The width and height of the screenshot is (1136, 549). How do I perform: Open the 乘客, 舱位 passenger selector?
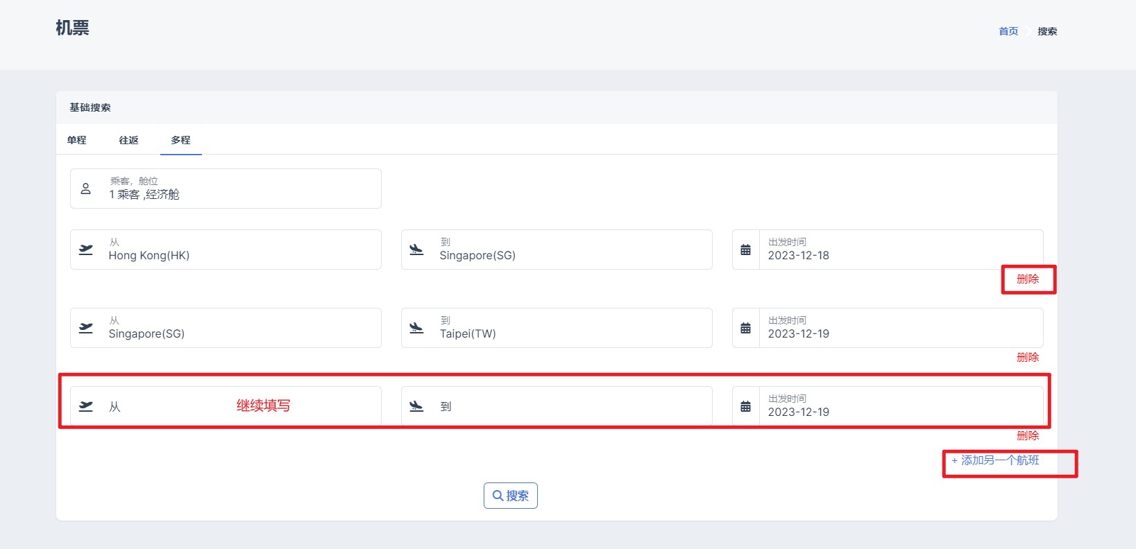pyautogui.click(x=226, y=189)
